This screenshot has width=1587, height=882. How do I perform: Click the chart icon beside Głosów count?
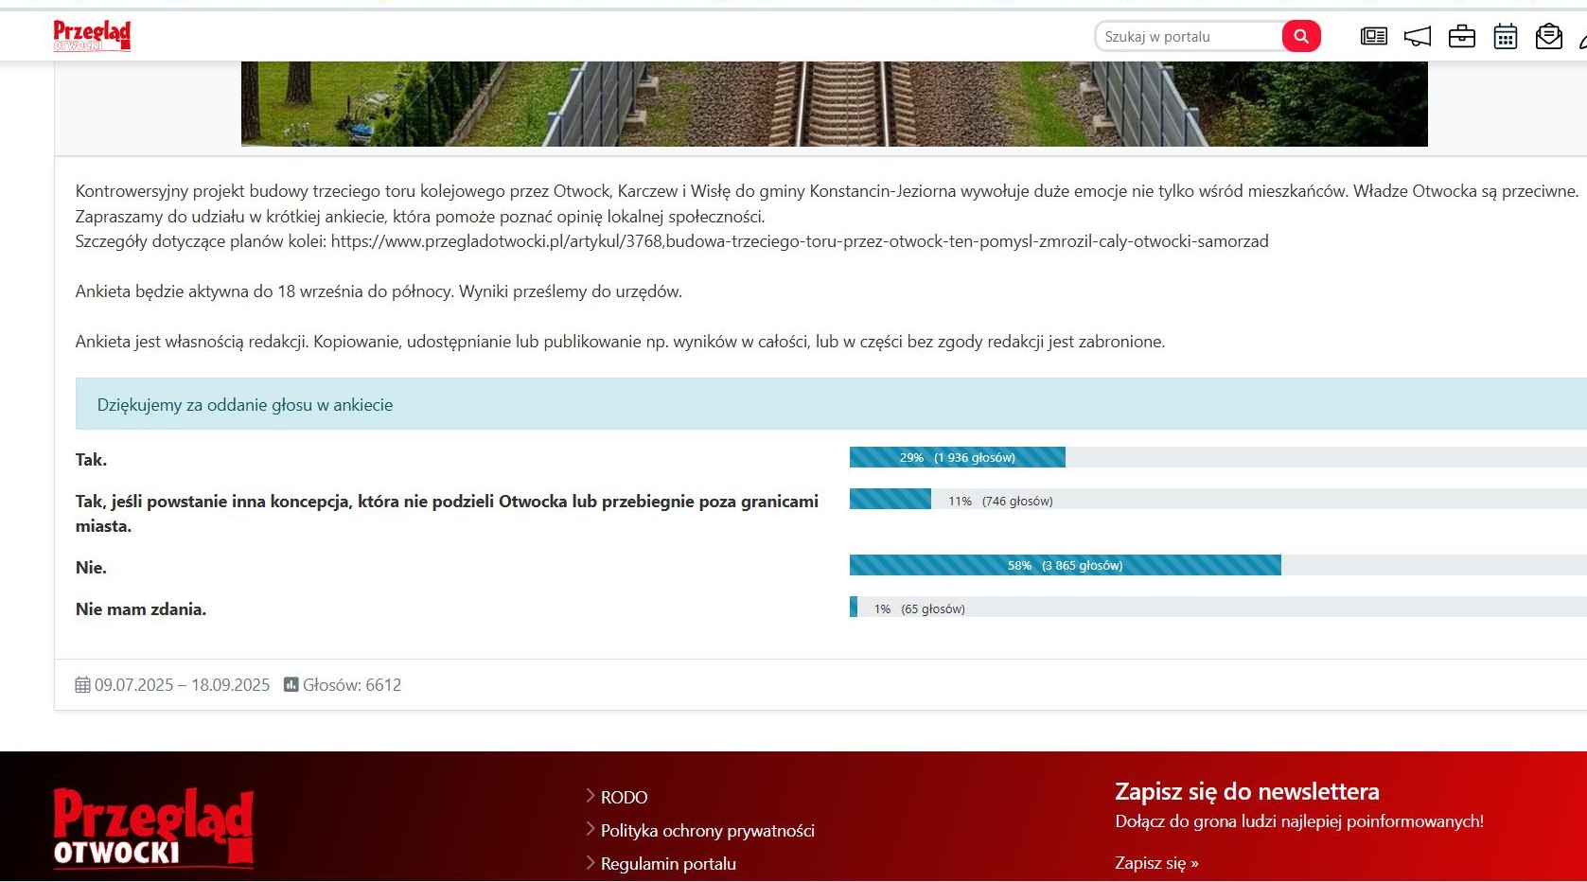point(291,684)
